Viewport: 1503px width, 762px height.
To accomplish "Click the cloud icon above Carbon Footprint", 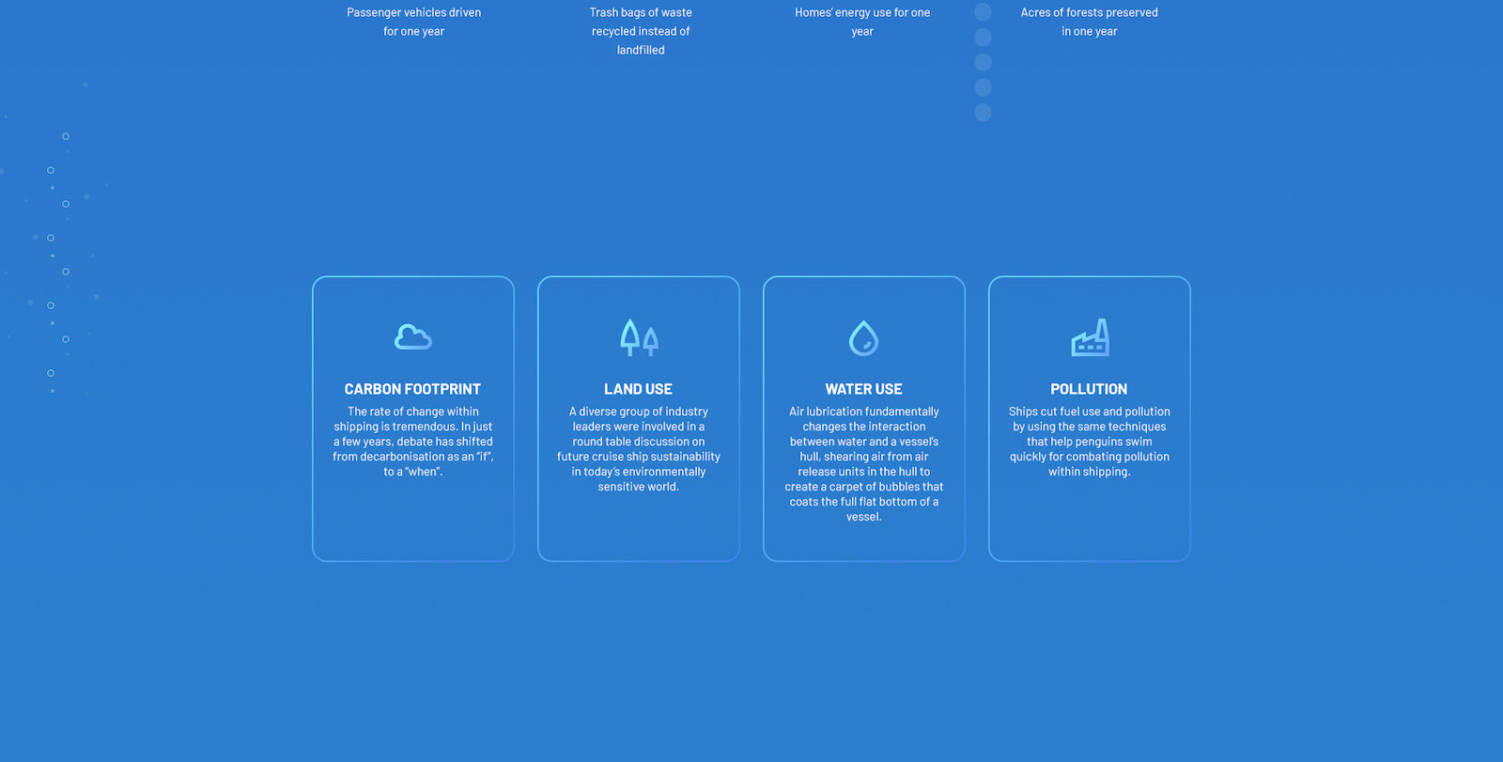I will (x=412, y=336).
